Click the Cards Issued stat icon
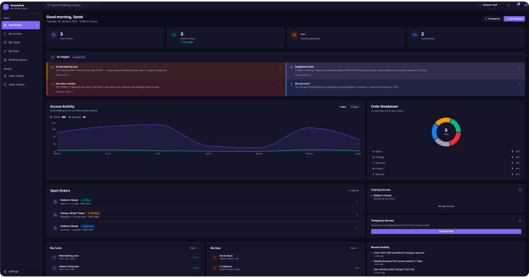Viewport: 529px width, 278px height. (x=415, y=35)
